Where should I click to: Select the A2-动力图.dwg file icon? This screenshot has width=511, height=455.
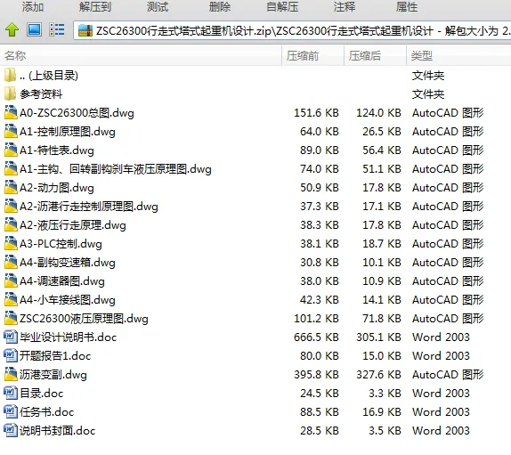pos(11,187)
